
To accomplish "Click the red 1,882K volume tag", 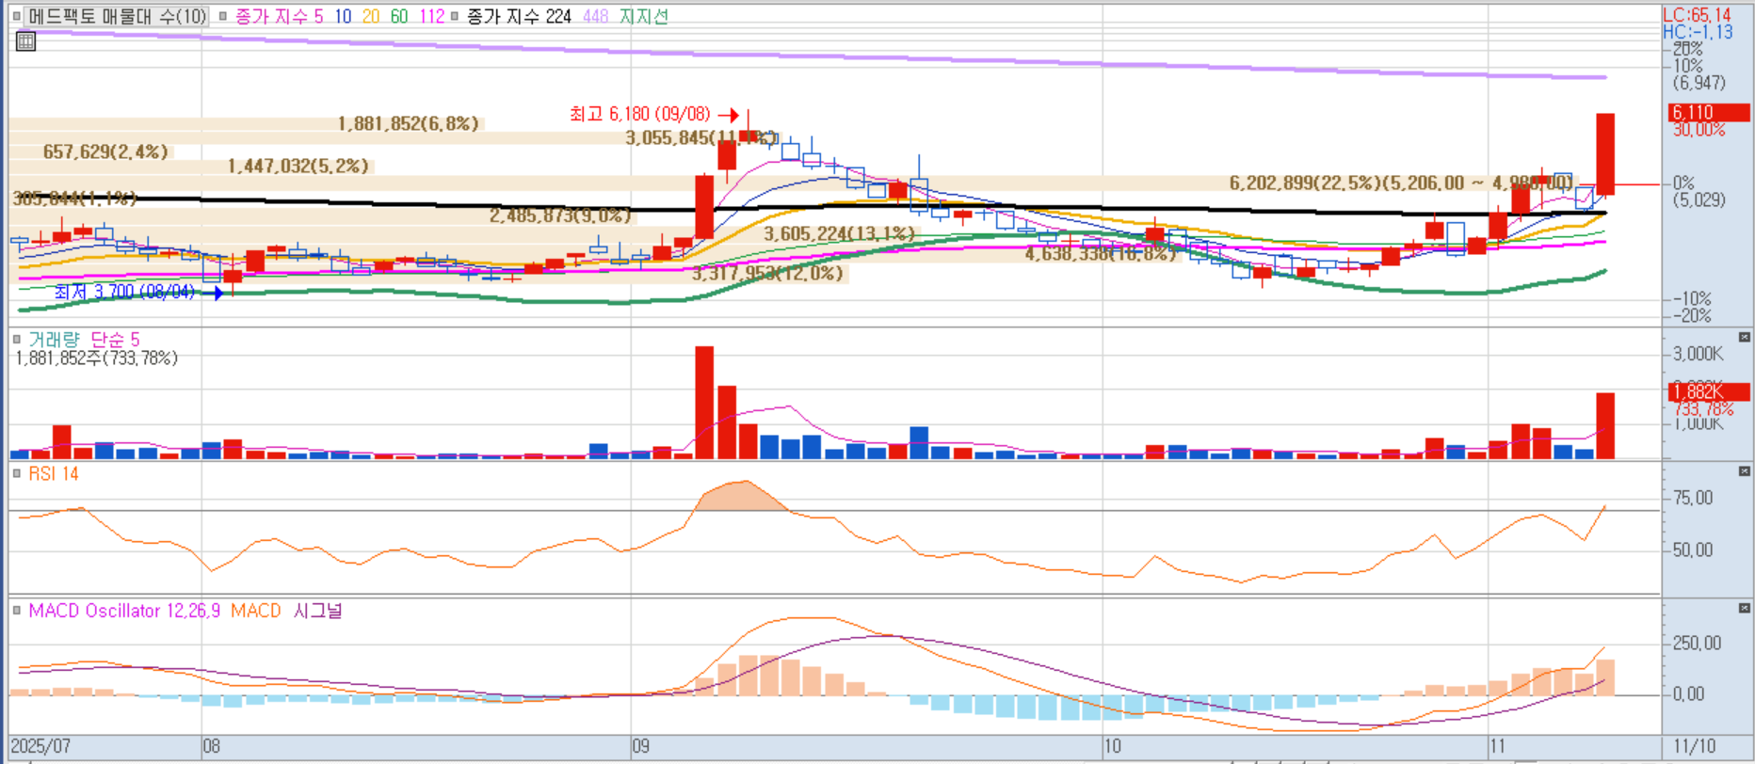I will point(1708,391).
